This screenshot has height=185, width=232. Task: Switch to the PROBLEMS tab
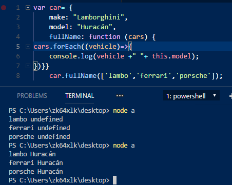32,96
